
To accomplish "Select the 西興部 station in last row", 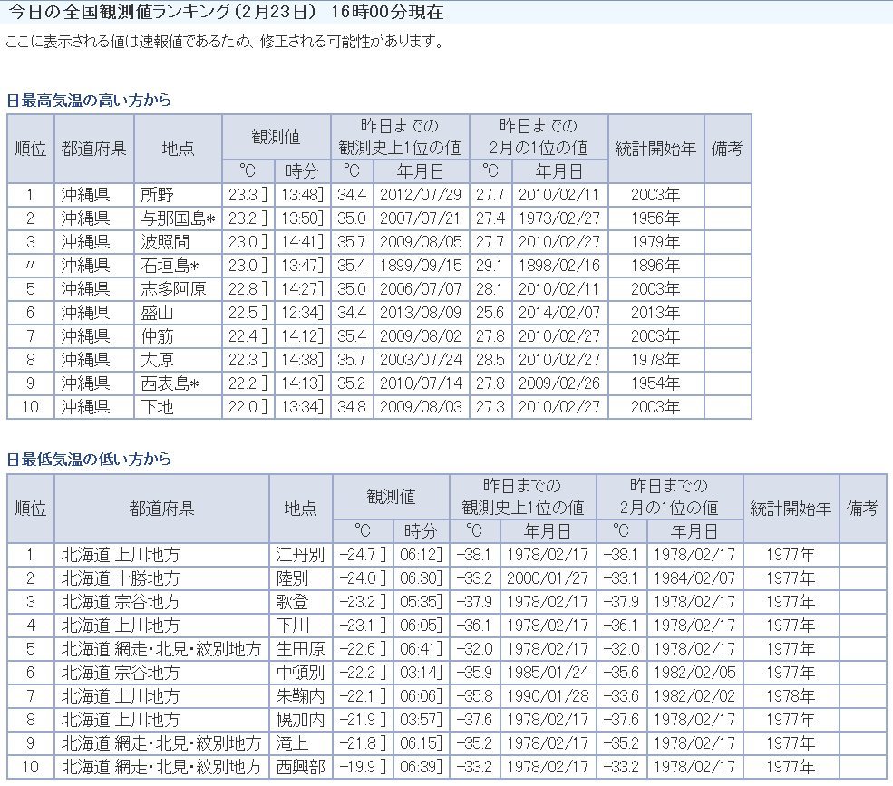I will (x=299, y=767).
